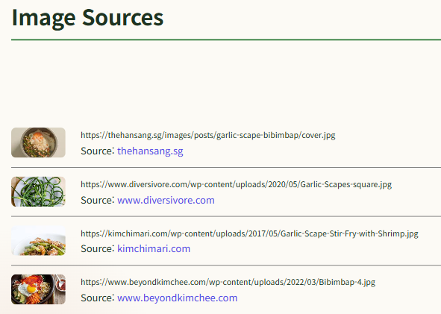Click the garlic scape bibimbap bowl thumbnail
Viewport: 441px width, 314px height.
pos(38,142)
